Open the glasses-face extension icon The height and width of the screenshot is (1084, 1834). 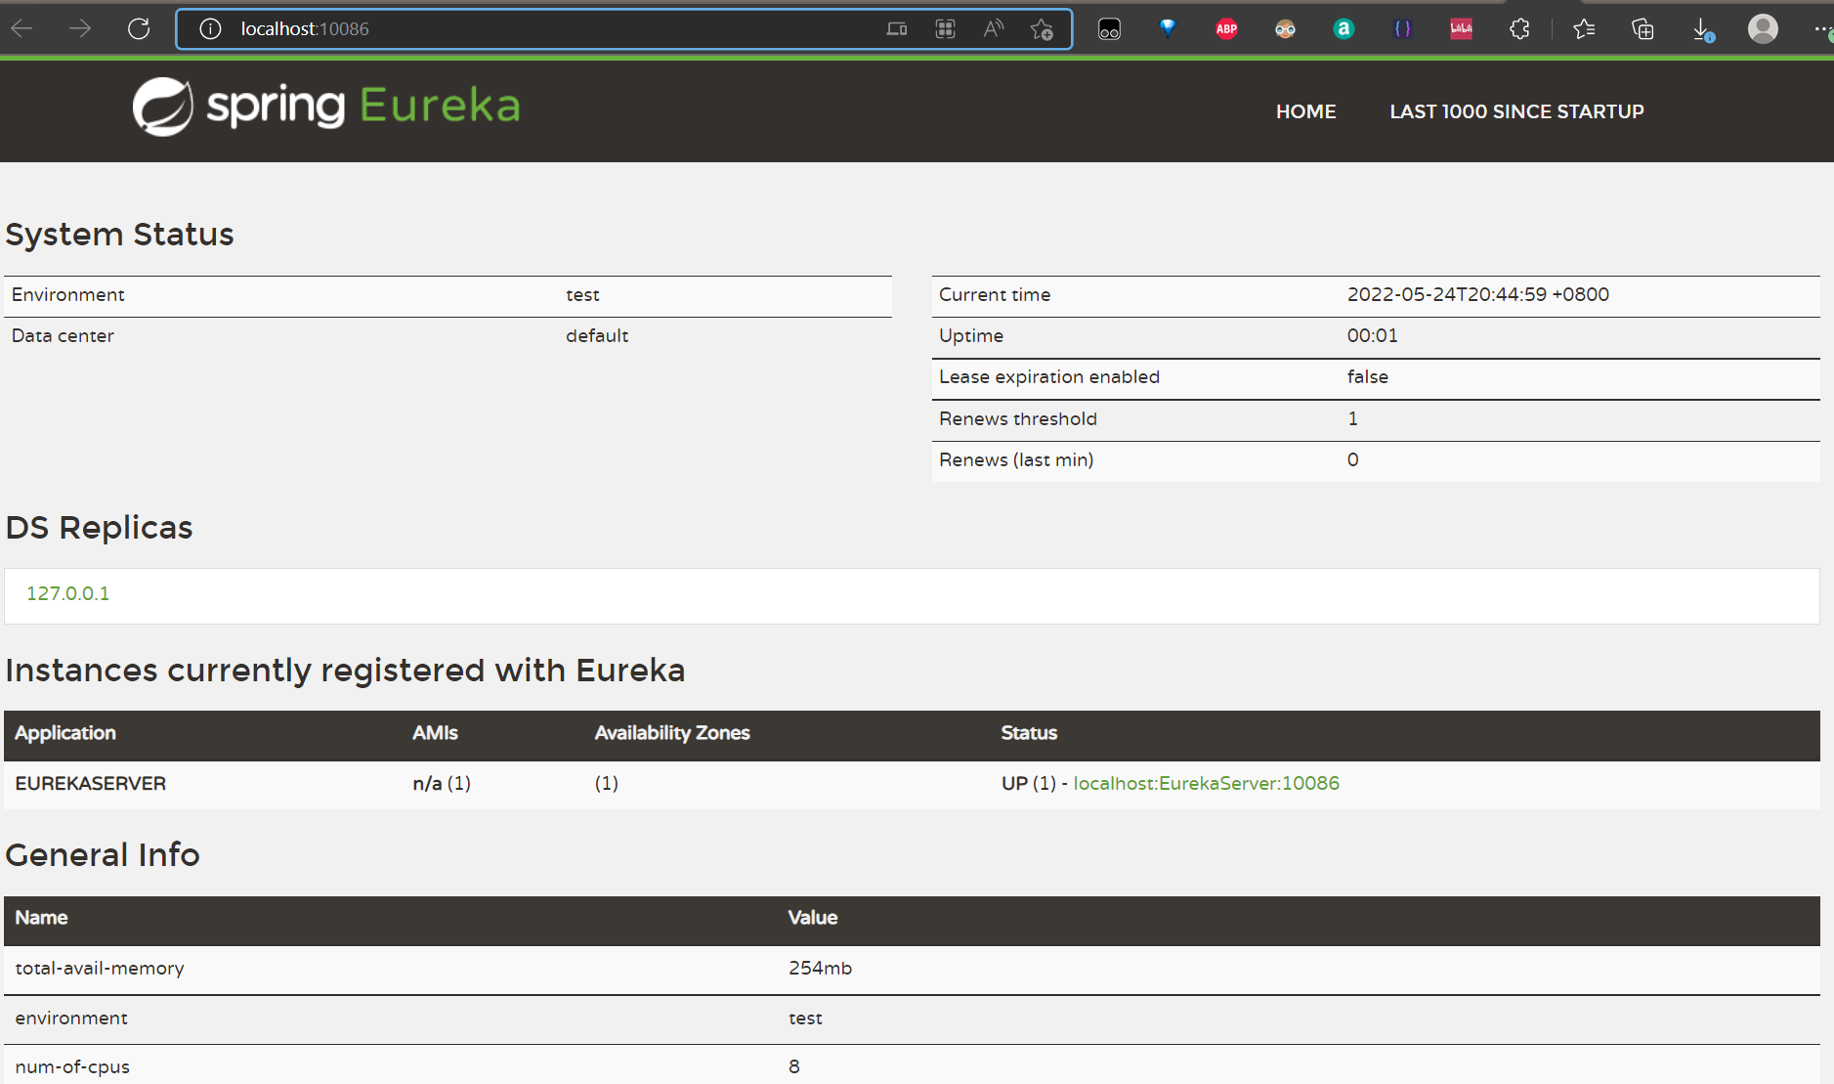(1285, 29)
